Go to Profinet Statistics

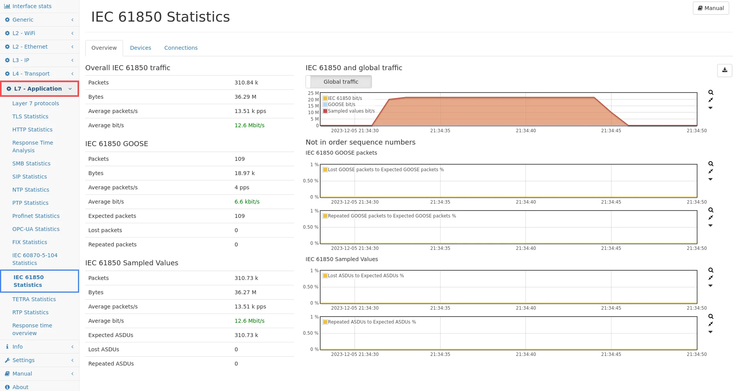[36, 216]
